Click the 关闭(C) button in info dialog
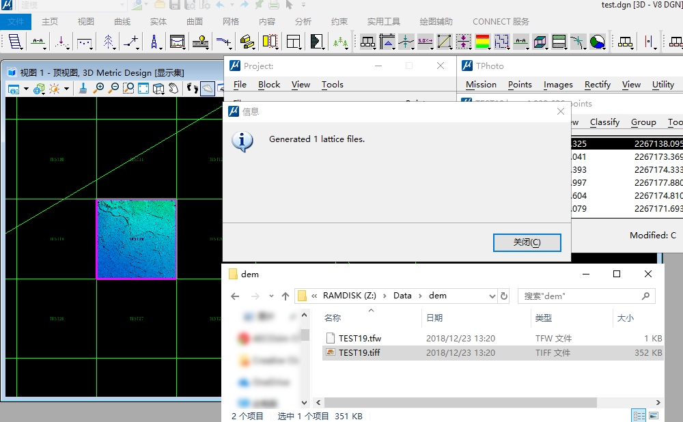Screen dimensions: 683x422 click(527, 242)
